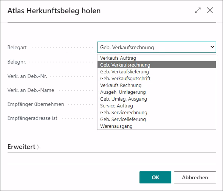Select Verkaufs Auftrag option
Image resolution: width=223 pixels, height=191 pixels.
(156, 58)
